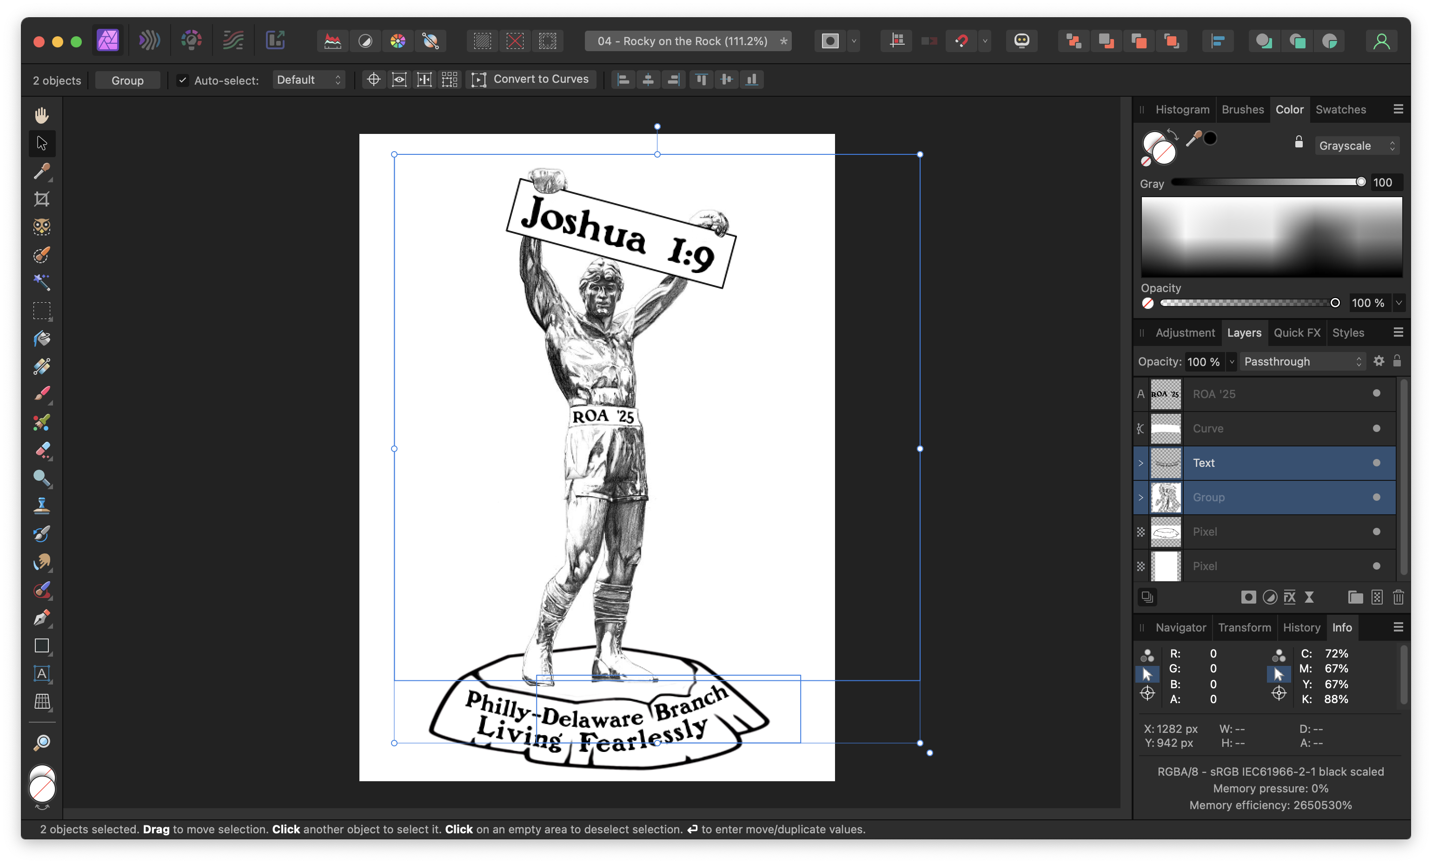This screenshot has height=864, width=1432.
Task: Click the Group Layers folder icon
Action: tap(1355, 597)
